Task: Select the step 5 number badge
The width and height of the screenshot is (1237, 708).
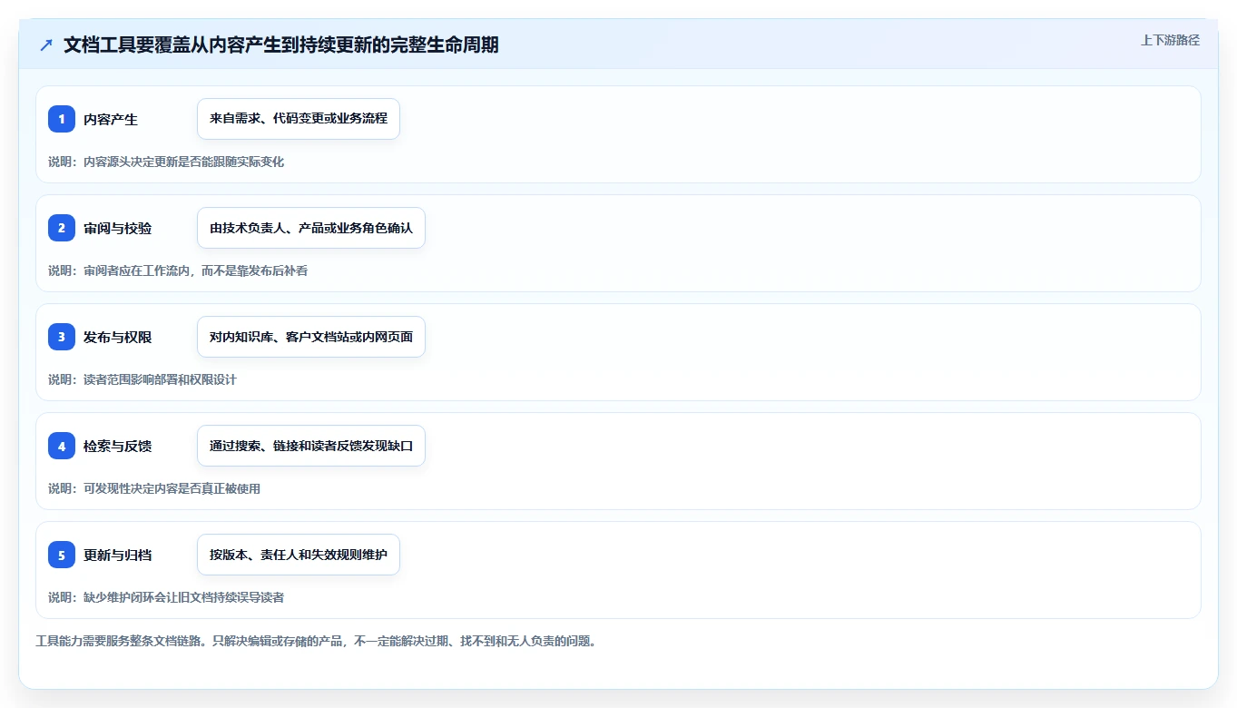Action: point(62,555)
